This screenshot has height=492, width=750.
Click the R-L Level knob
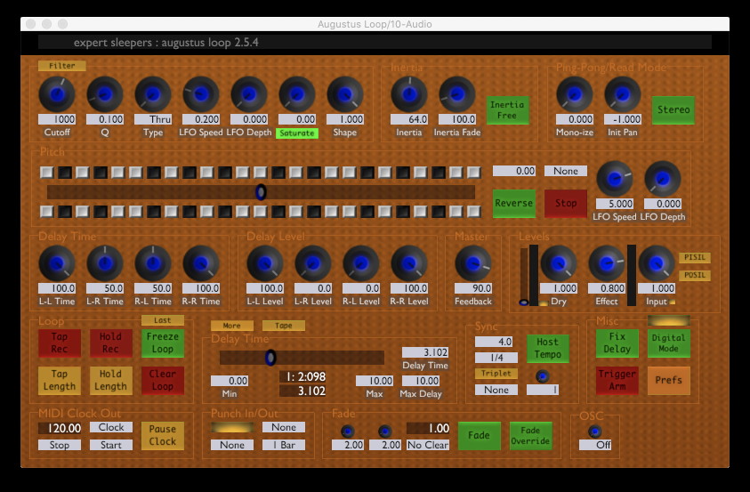click(361, 263)
